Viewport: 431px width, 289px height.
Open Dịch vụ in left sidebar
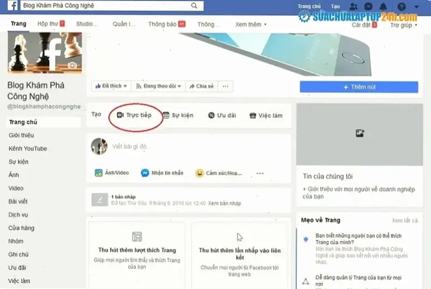click(18, 214)
